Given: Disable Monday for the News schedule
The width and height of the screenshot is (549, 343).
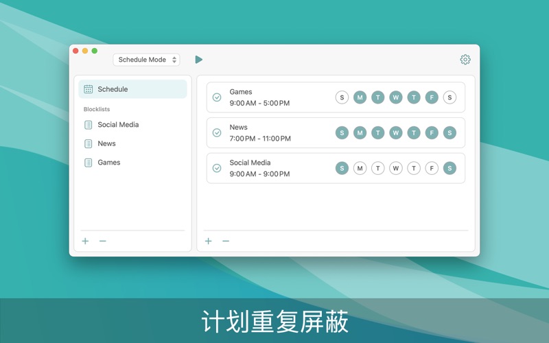Looking at the screenshot, I should pos(360,132).
